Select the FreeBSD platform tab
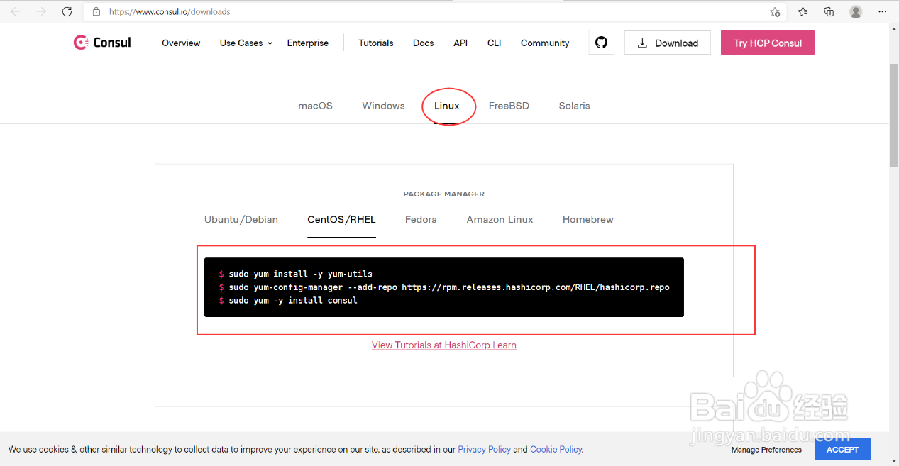The image size is (899, 466). click(509, 106)
